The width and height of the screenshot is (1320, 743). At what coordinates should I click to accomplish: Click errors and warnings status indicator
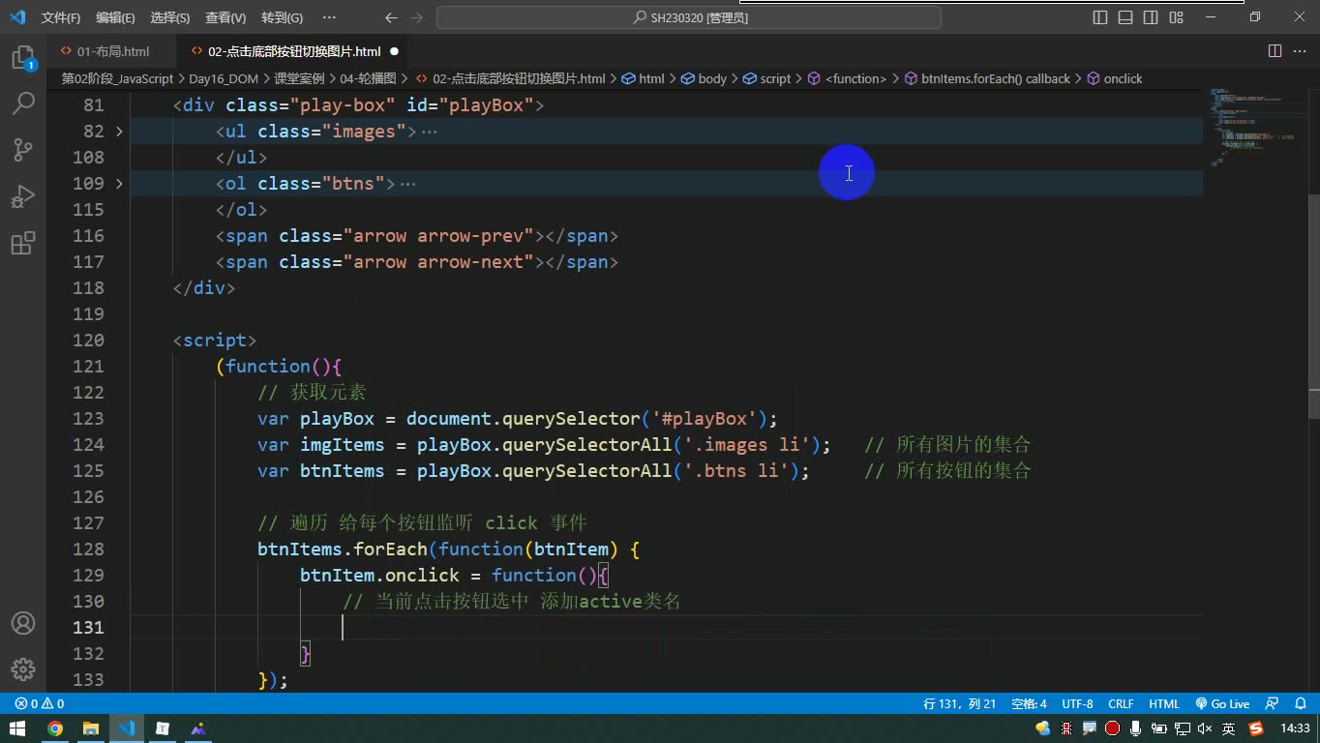click(x=40, y=704)
